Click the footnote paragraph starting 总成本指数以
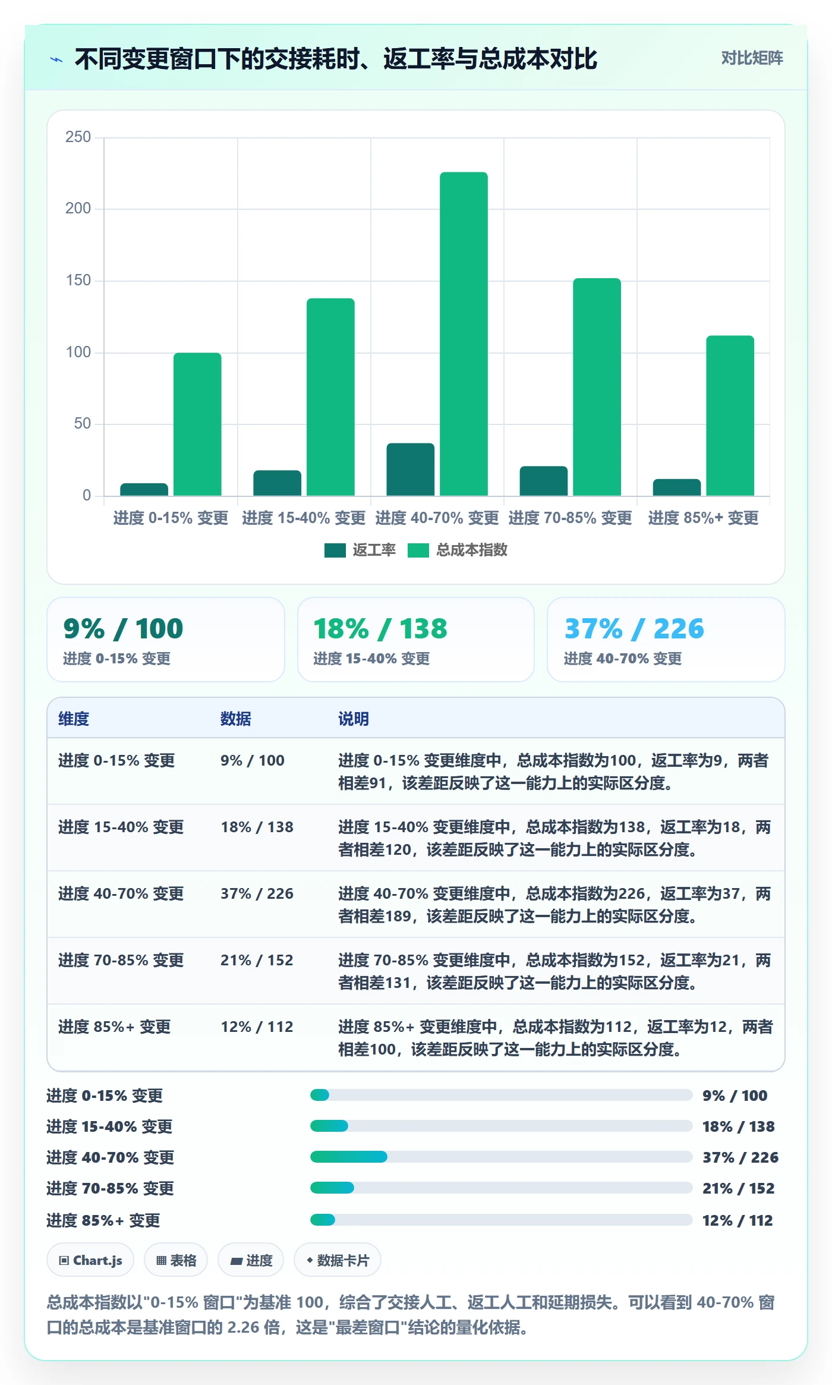 point(411,1315)
